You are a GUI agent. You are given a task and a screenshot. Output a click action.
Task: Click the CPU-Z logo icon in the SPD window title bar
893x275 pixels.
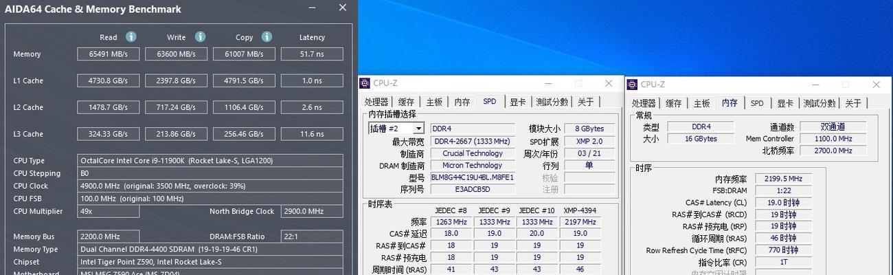[x=365, y=83]
